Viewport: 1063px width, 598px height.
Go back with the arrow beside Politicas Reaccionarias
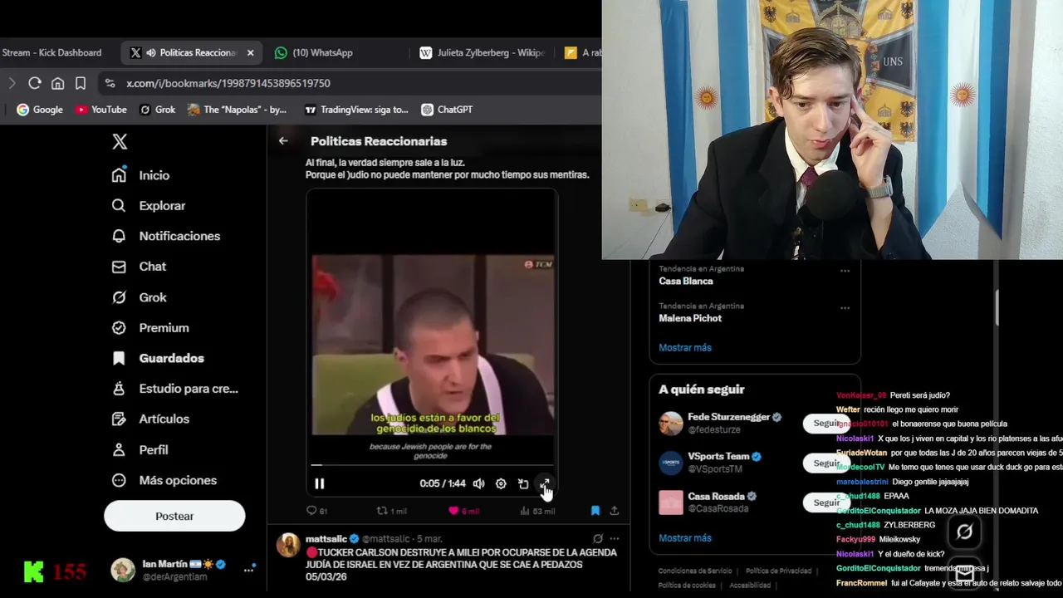283,141
